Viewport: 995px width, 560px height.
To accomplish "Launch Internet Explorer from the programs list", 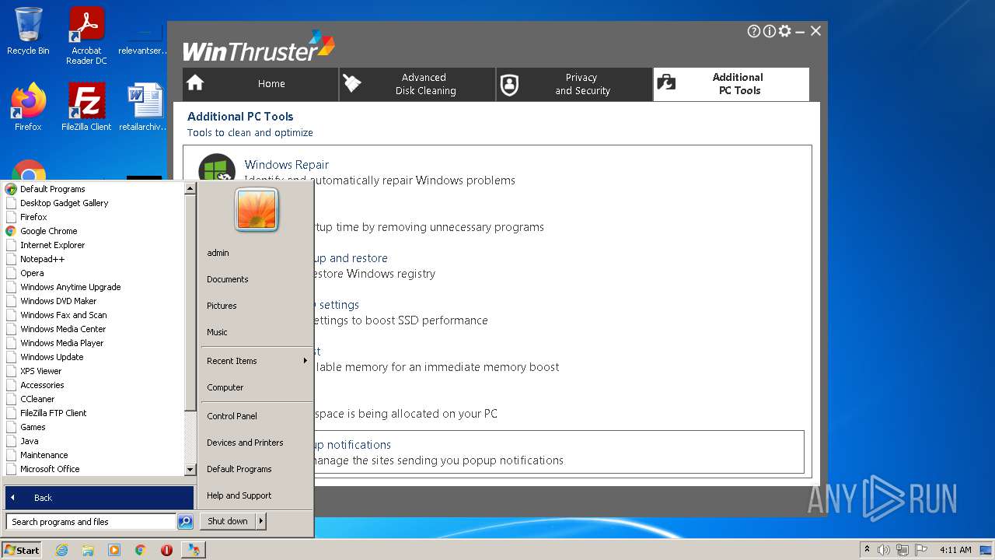I will coord(93,245).
